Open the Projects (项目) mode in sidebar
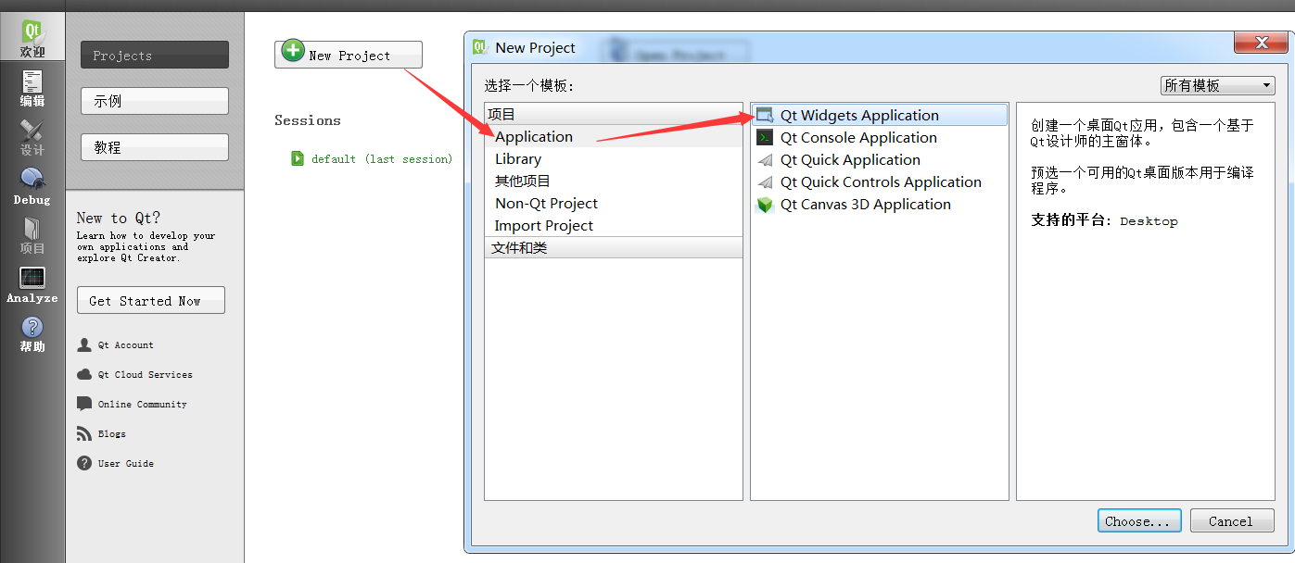Screen dimensions: 1295x563 pyautogui.click(x=32, y=235)
